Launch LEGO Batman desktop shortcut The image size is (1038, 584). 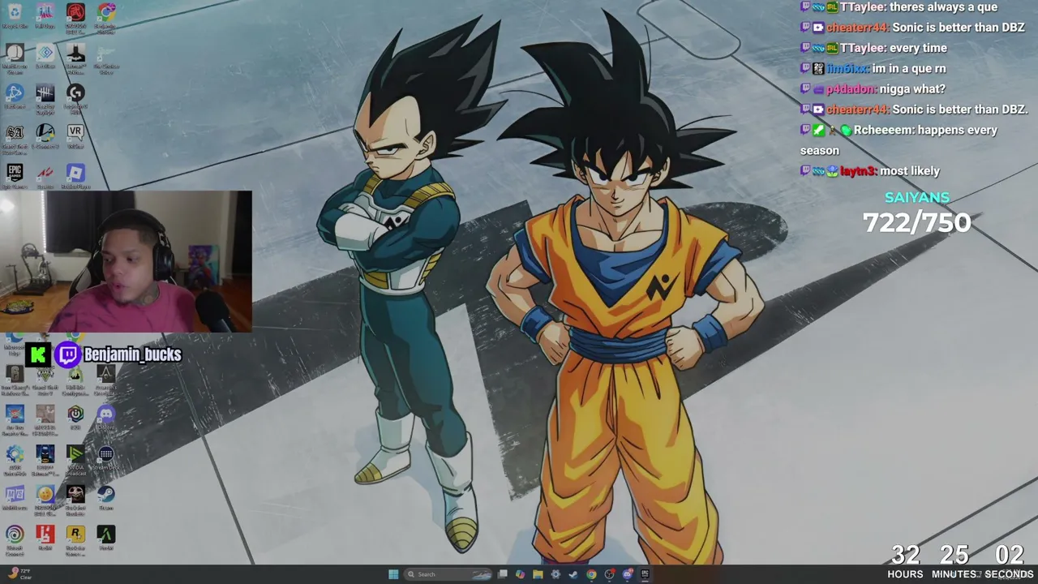pyautogui.click(x=45, y=459)
